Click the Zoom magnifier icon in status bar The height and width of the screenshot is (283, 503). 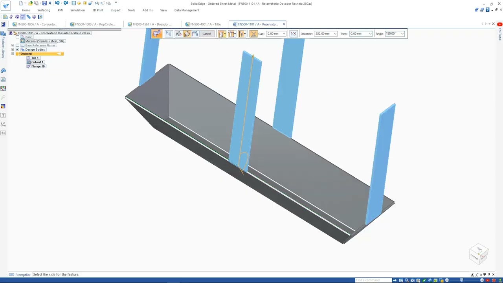tap(407, 280)
